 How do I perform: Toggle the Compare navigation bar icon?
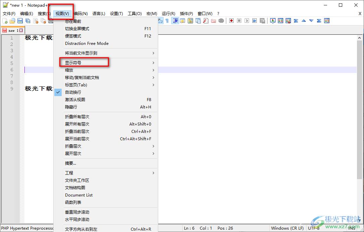tap(327, 21)
